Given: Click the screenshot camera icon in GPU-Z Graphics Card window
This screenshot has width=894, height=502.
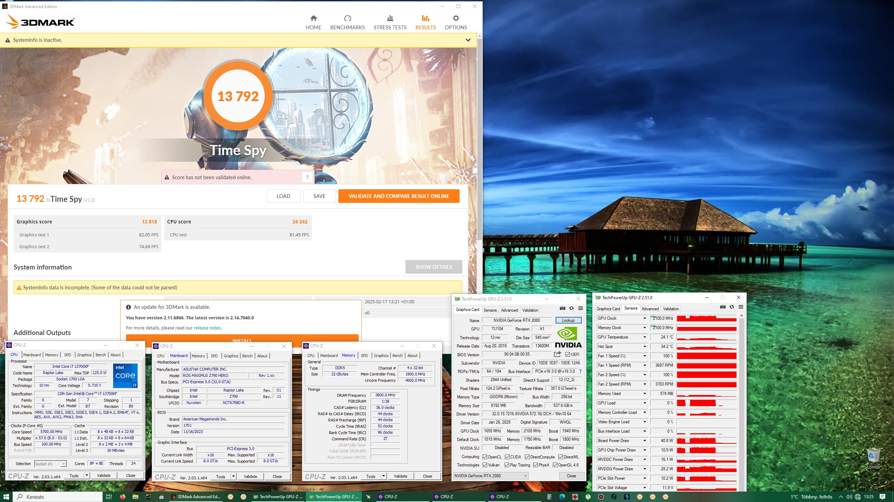Looking at the screenshot, I should pyautogui.click(x=562, y=308).
